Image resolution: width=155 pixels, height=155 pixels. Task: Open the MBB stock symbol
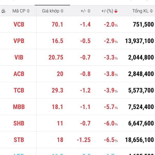click(x=19, y=107)
